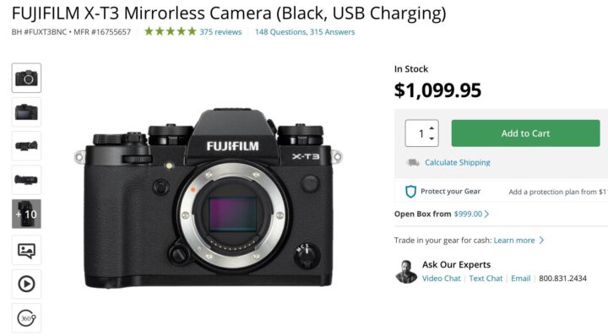Click the chevron next to Learn more
This screenshot has width=608, height=336.
[541, 241]
